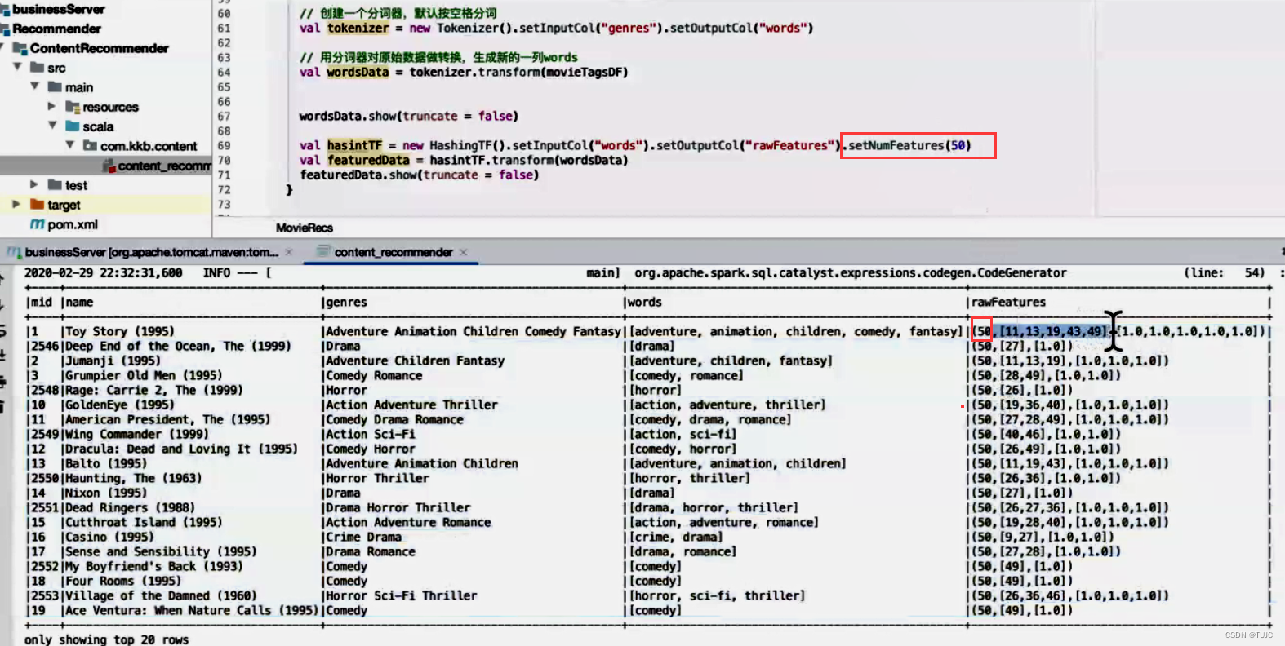Select the target folder row
Image resolution: width=1285 pixels, height=646 pixels.
click(105, 205)
